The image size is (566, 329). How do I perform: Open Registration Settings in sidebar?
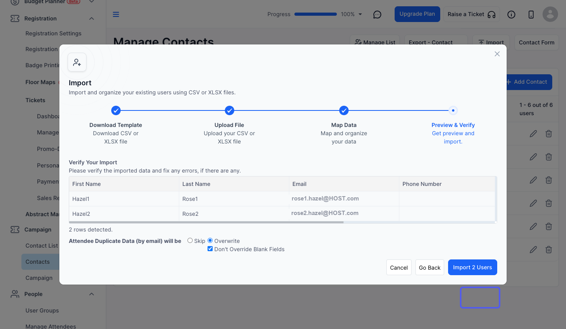click(x=53, y=33)
